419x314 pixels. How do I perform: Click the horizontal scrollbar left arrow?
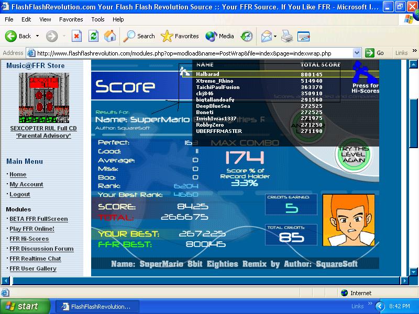(6, 281)
